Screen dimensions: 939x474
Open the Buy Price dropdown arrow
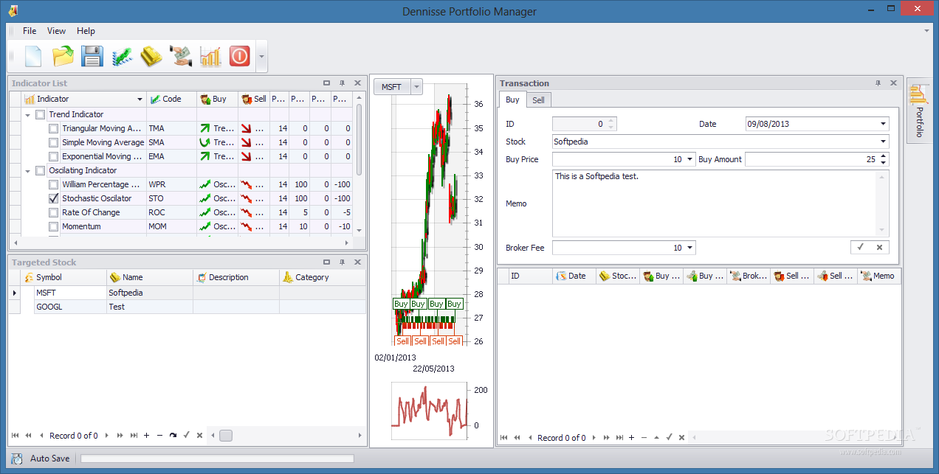point(689,159)
